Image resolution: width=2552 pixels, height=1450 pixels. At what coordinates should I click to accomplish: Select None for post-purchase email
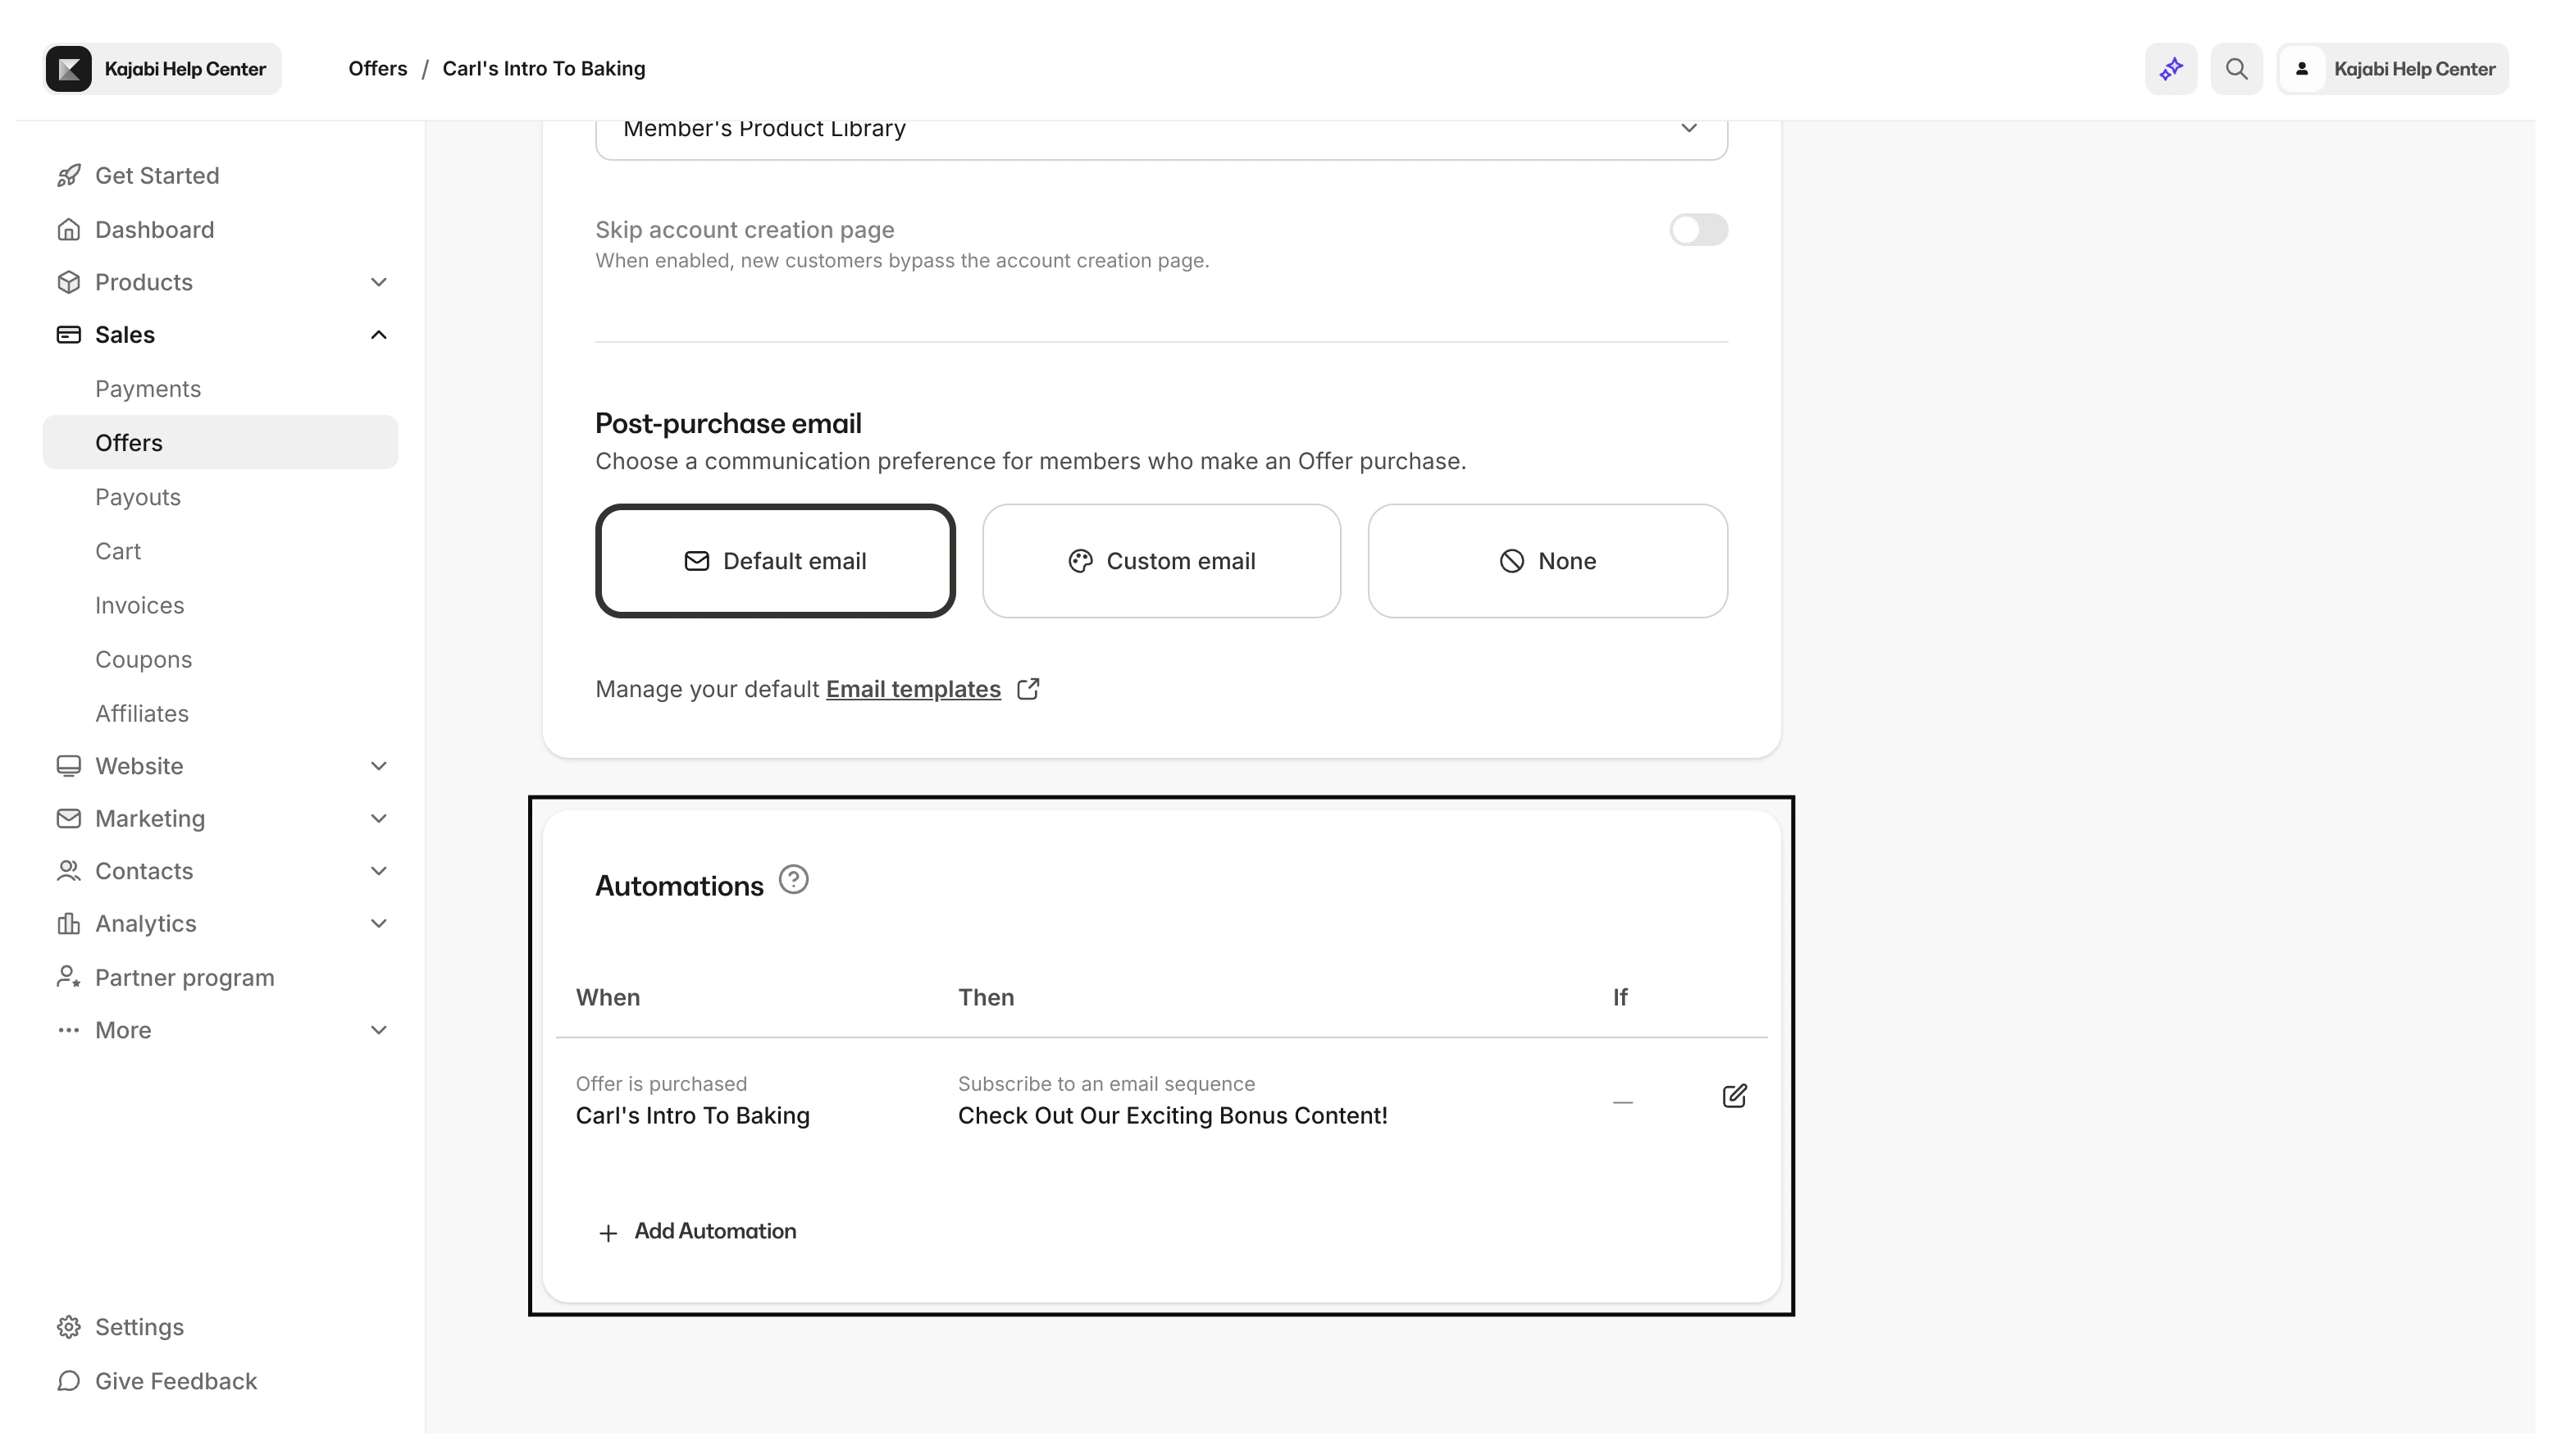pos(1547,561)
